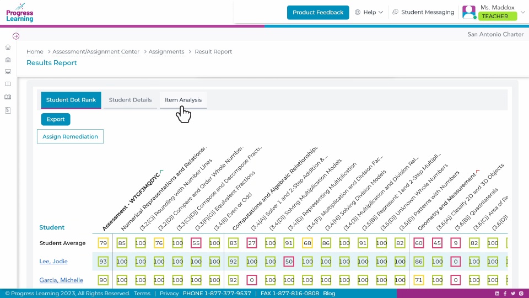Click Jodie Lee's red 50 score box

pyautogui.click(x=288, y=261)
